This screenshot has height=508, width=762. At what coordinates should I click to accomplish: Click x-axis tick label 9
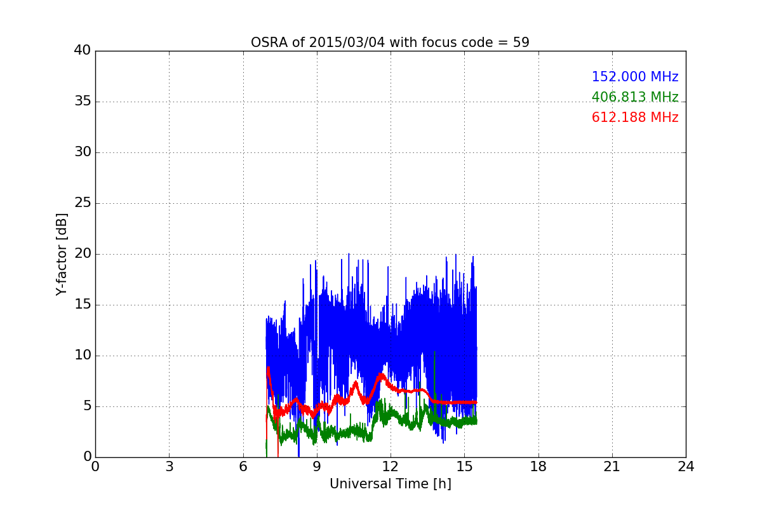(x=317, y=467)
